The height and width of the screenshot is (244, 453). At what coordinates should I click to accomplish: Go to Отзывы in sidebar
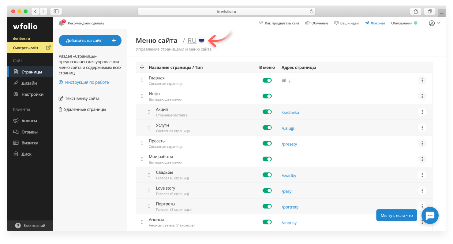click(x=29, y=132)
